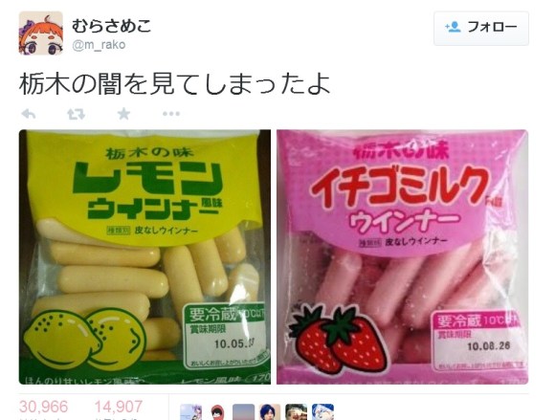Open red-hooded user avatar in row
The image size is (555, 420).
tap(217, 411)
